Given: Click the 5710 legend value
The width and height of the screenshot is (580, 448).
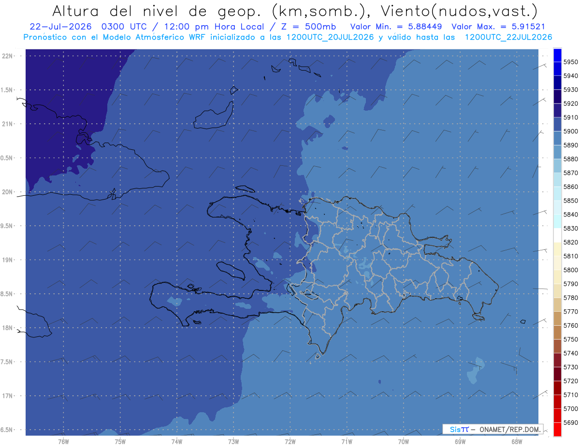Looking at the screenshot, I should coord(571,395).
